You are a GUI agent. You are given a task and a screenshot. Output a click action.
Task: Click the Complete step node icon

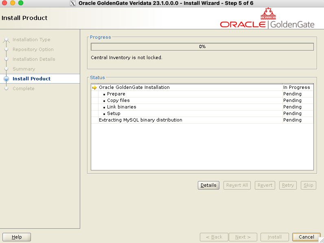[x=6, y=88]
